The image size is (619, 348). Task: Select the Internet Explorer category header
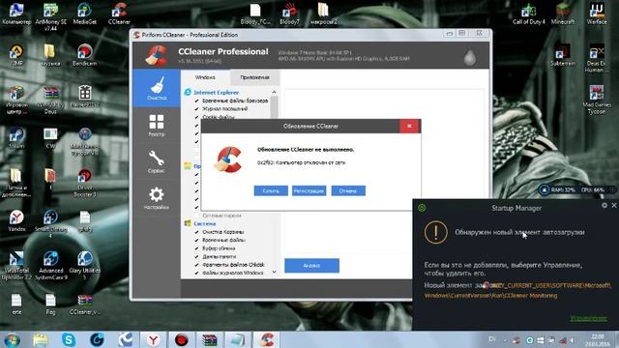click(x=216, y=93)
